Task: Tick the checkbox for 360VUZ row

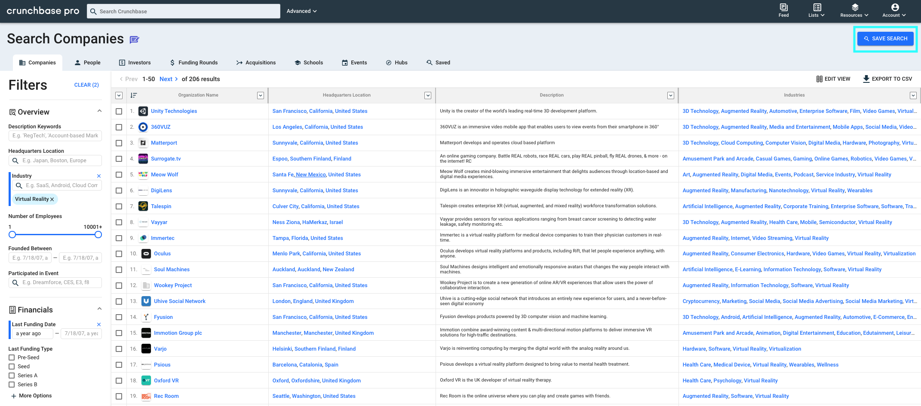Action: click(x=119, y=127)
